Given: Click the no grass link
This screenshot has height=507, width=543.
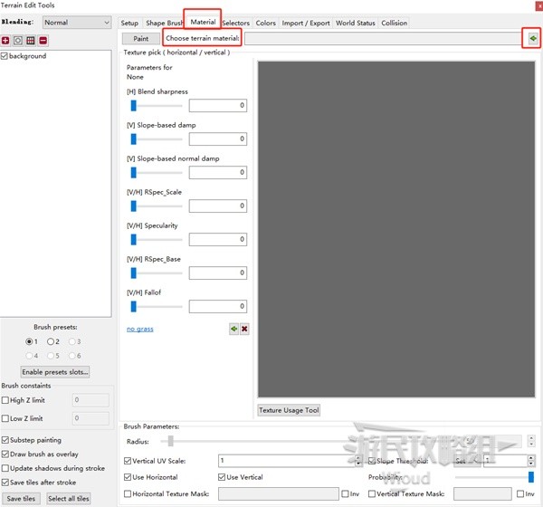Looking at the screenshot, I should pos(139,330).
